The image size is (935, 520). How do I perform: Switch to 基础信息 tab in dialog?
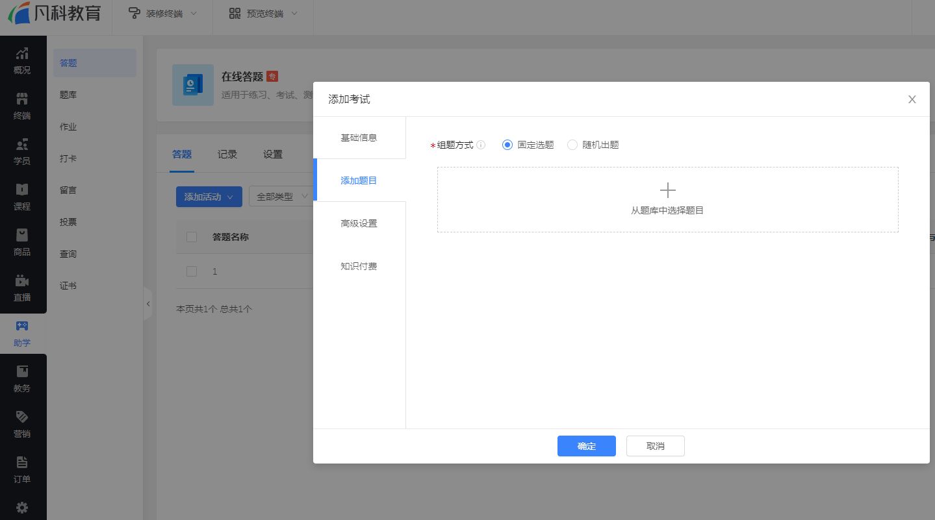[359, 138]
